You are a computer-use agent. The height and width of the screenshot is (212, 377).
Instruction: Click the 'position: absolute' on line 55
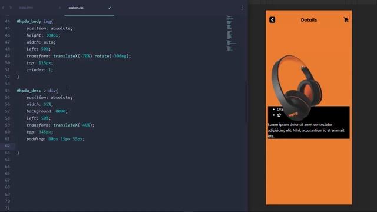coord(49,98)
